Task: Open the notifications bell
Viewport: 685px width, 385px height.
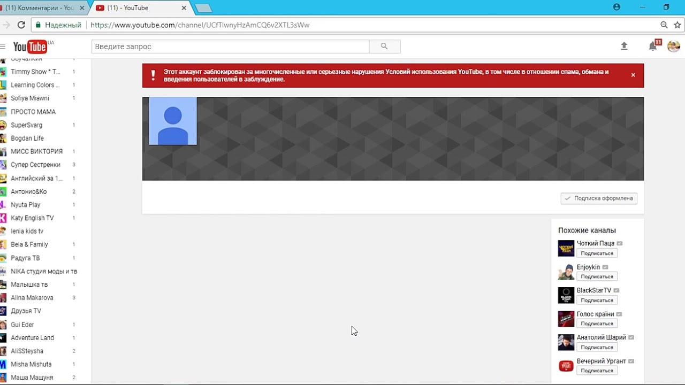Action: (x=653, y=47)
